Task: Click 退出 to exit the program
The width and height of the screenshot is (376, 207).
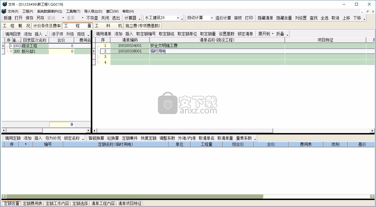Action: pyautogui.click(x=116, y=18)
